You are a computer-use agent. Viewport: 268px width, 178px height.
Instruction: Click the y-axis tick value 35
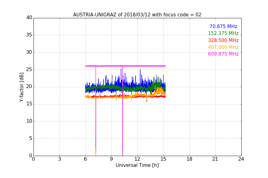tap(29, 35)
